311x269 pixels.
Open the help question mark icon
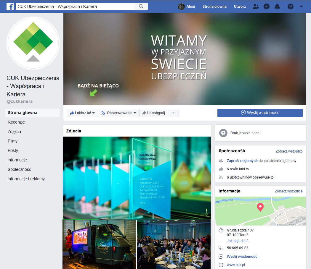click(x=290, y=7)
